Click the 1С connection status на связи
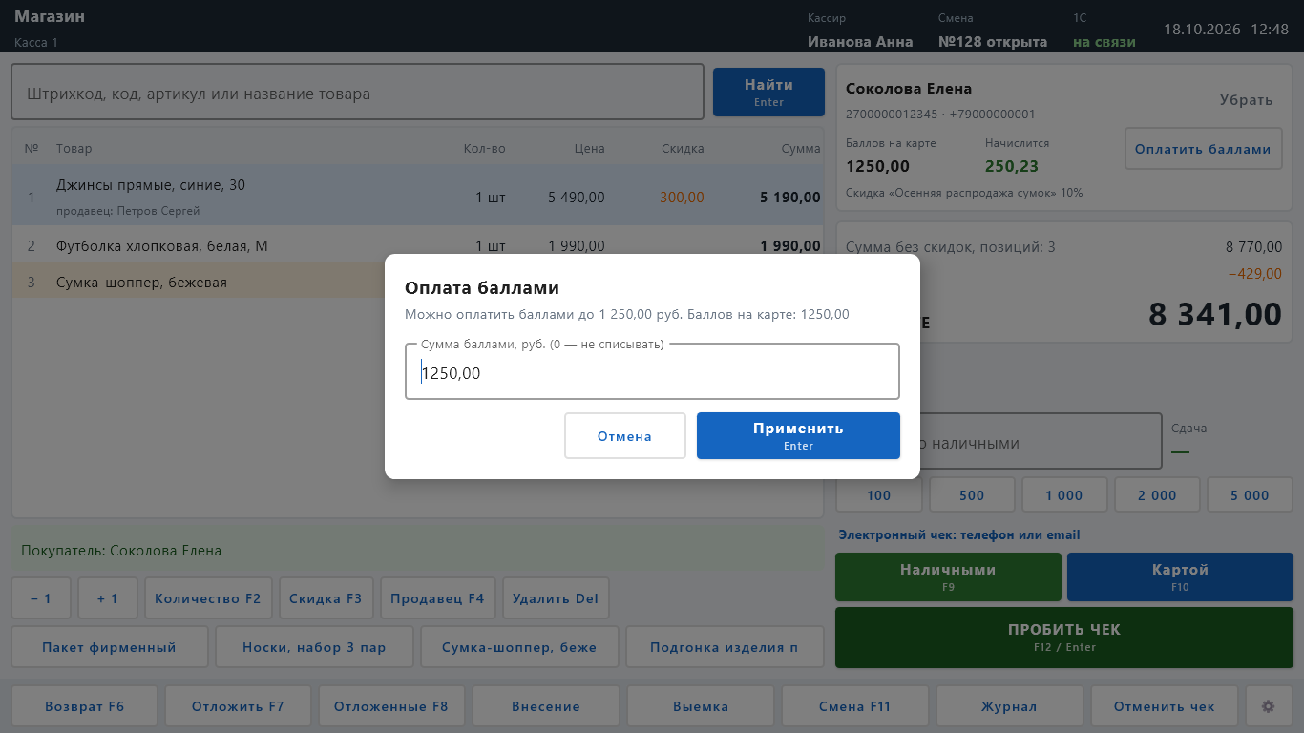The width and height of the screenshot is (1304, 733). pyautogui.click(x=1104, y=42)
